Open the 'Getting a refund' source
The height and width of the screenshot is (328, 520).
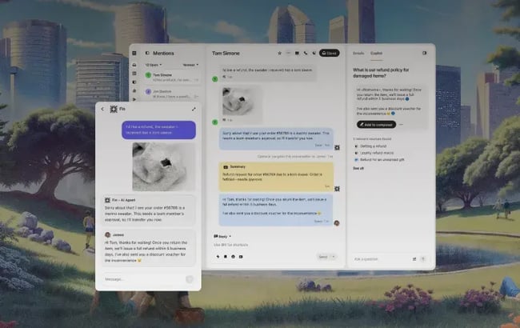click(373, 146)
